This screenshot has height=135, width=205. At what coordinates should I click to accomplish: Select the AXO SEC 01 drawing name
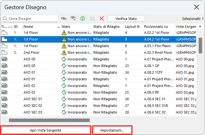tap(33, 99)
